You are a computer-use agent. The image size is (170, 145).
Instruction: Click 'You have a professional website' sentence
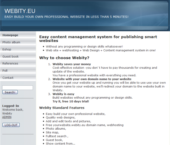[94, 75]
